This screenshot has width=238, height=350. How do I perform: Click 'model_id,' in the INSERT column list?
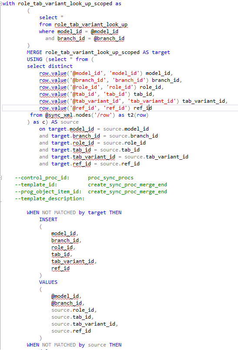click(x=65, y=233)
